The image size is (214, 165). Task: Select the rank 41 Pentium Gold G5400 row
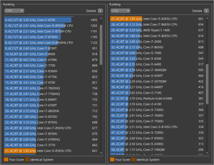tap(157, 98)
